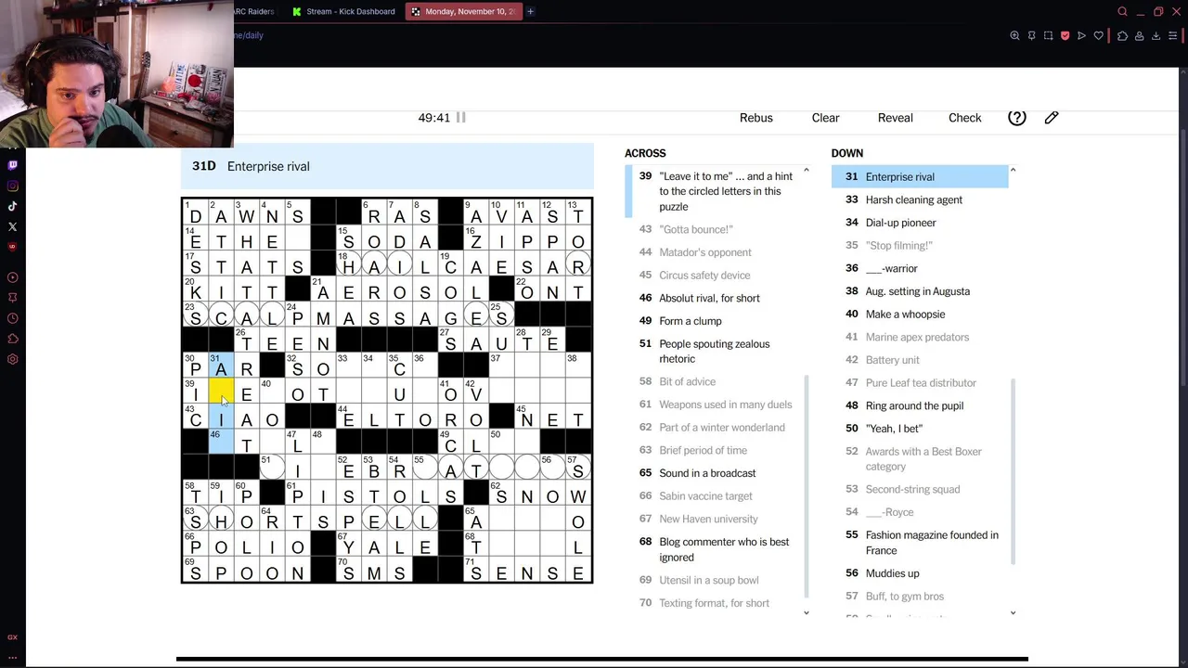
Task: Select Across clue 51 People spouting zealous rhetoric
Action: click(x=714, y=352)
